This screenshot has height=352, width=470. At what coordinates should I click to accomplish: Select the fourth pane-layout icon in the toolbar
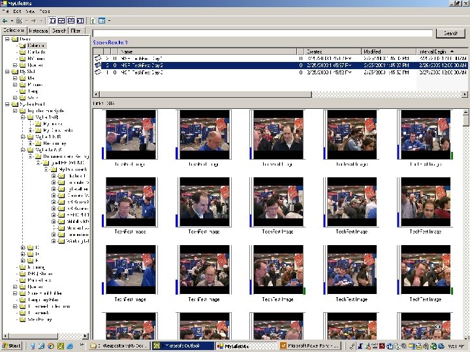tap(80, 21)
